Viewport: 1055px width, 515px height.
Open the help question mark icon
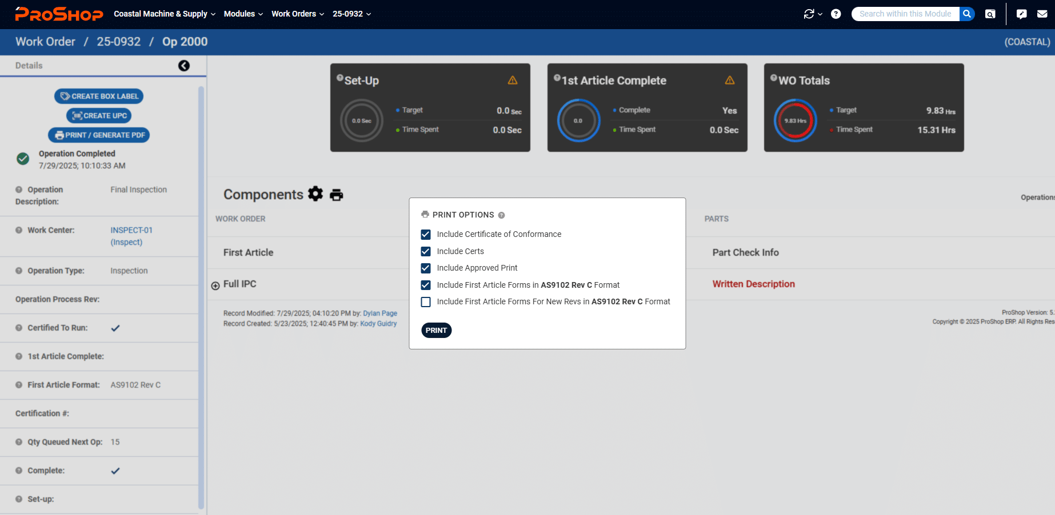coord(836,14)
